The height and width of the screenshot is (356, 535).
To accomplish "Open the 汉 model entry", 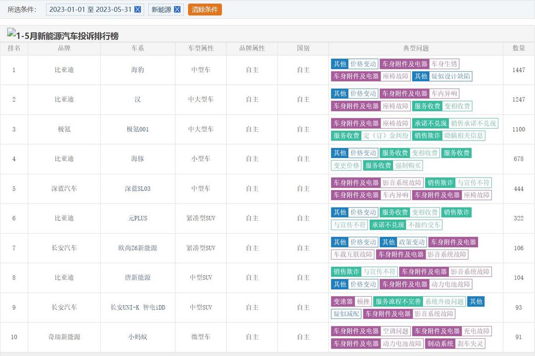I will pyautogui.click(x=138, y=100).
